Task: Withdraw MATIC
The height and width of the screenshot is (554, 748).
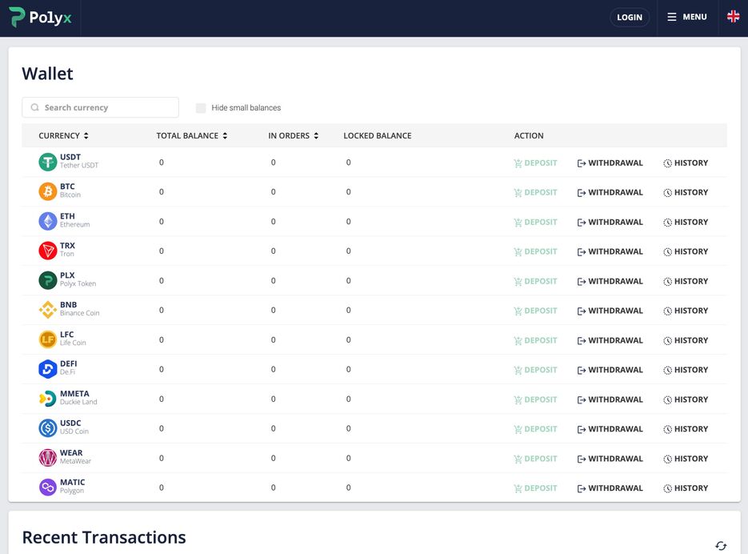Action: (x=610, y=488)
